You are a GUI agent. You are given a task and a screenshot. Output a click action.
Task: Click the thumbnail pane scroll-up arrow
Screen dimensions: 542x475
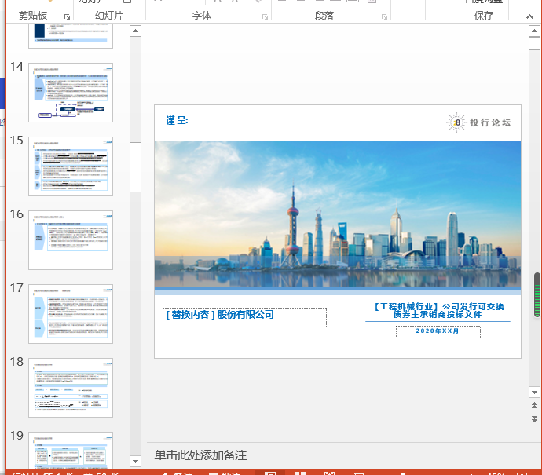135,31
